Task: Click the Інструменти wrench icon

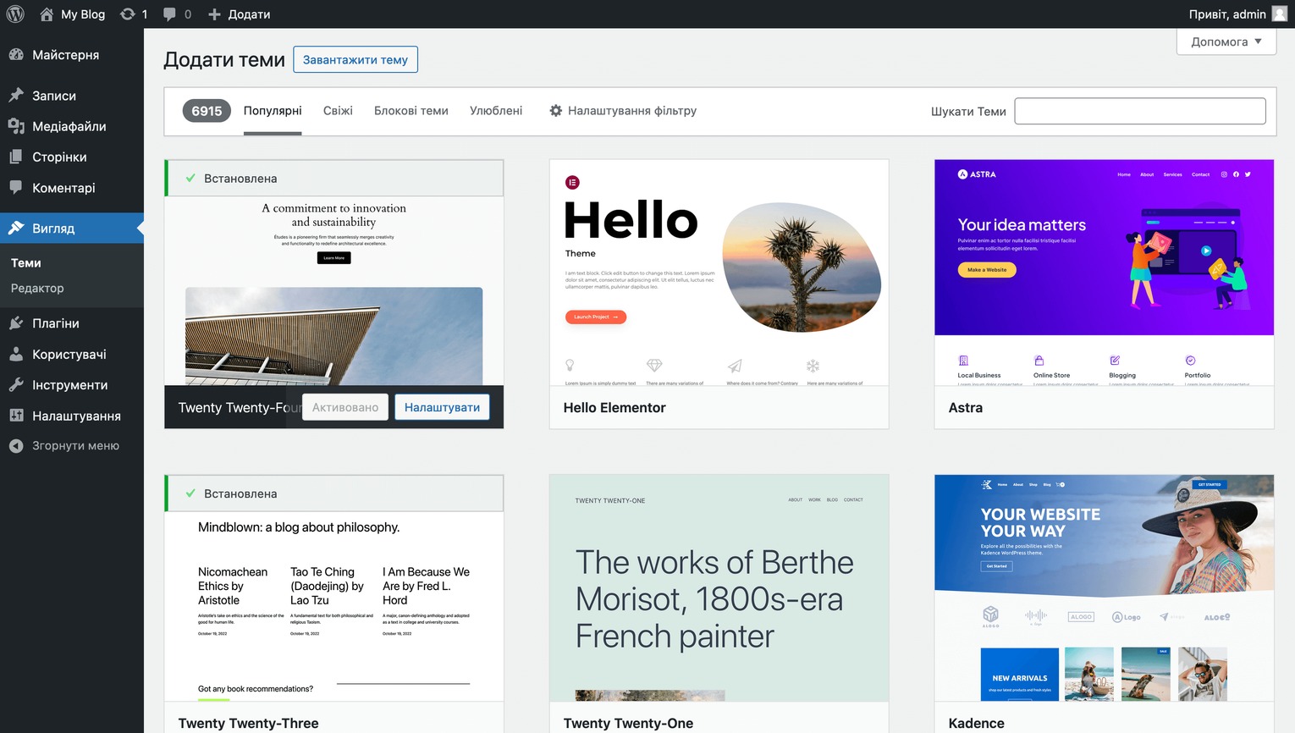Action: click(16, 385)
